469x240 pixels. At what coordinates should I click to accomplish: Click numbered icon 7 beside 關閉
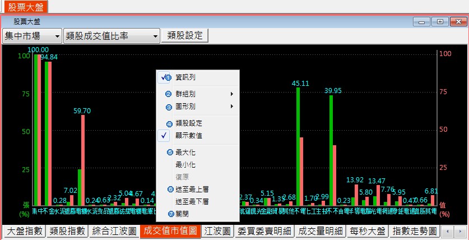click(169, 214)
